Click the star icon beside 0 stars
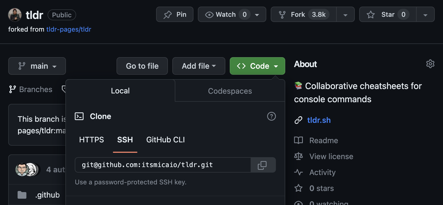 pos(298,188)
